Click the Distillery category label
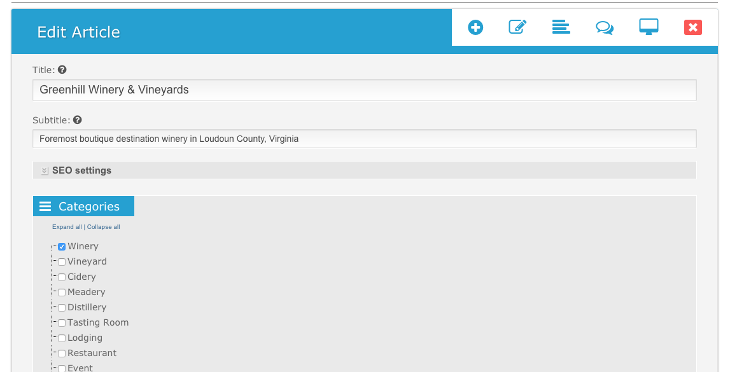 [x=87, y=307]
